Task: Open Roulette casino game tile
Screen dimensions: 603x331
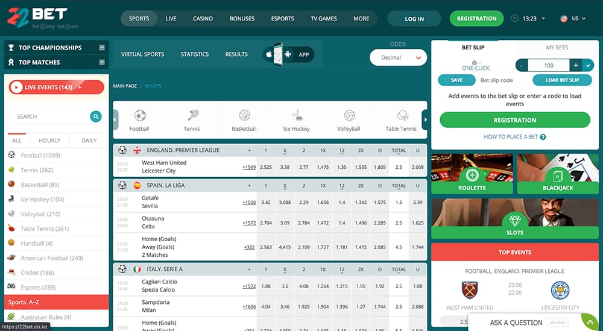Action: pos(472,174)
